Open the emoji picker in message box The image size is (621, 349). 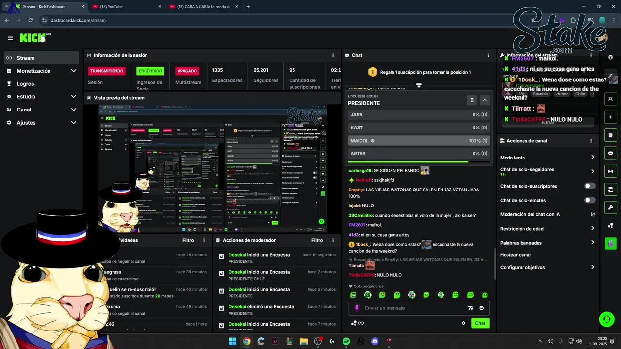point(482,308)
